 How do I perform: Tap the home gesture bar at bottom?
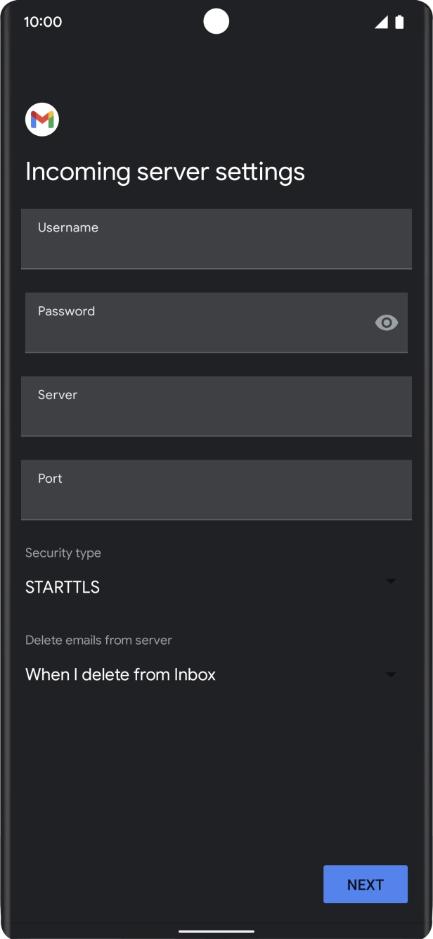tap(216, 931)
